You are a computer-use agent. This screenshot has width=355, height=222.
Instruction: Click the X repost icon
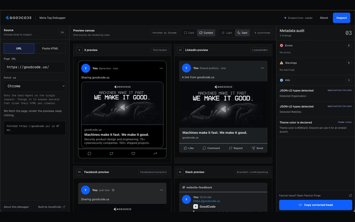111,153
